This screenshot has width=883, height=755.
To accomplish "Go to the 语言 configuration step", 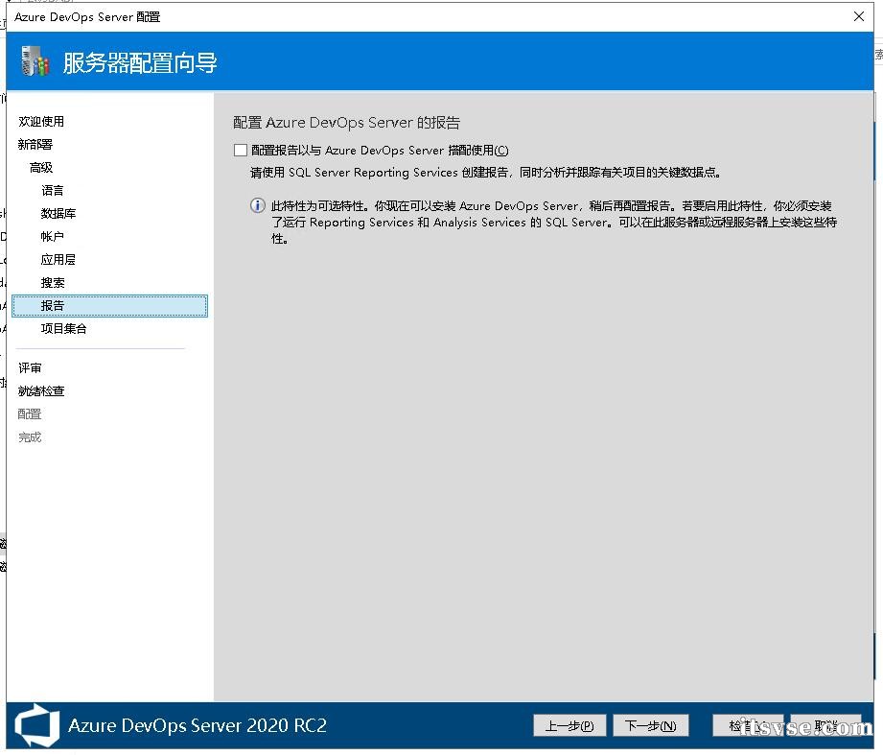I will point(53,191).
